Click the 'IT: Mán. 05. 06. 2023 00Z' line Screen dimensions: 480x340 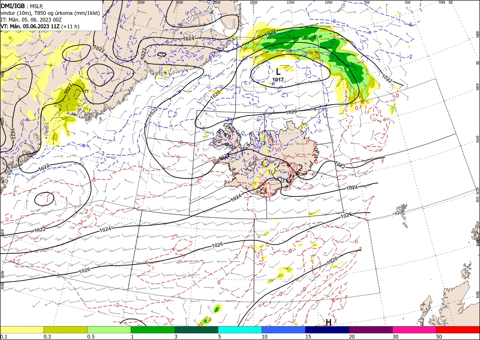pos(31,20)
